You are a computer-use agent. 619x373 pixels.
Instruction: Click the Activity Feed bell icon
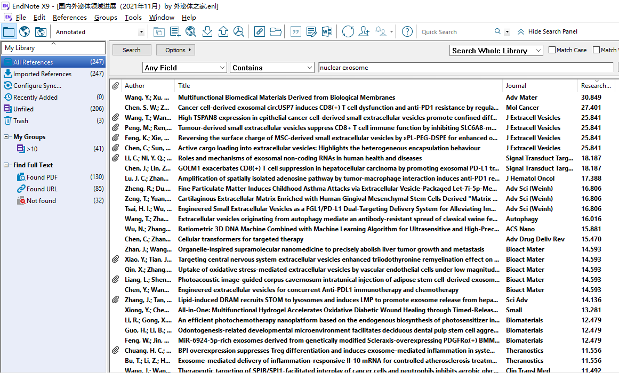coord(381,31)
